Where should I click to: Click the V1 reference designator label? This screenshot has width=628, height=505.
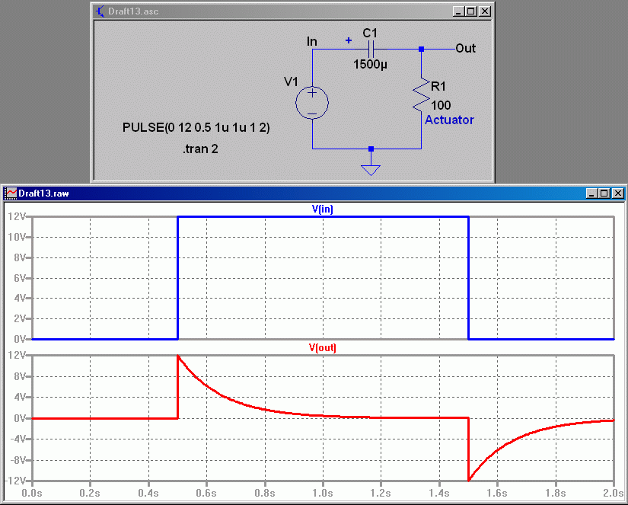pyautogui.click(x=292, y=82)
